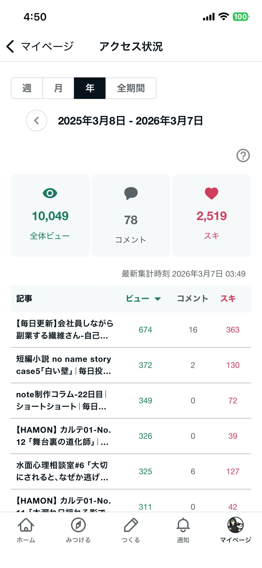Go to previous year with chevron button
The height and width of the screenshot is (568, 262).
(x=37, y=121)
